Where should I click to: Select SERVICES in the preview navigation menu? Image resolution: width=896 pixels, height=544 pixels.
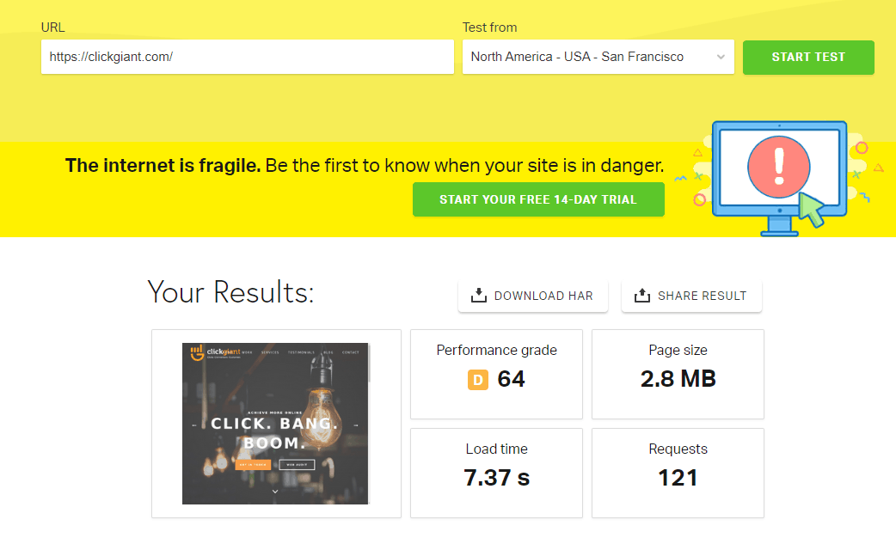click(x=270, y=352)
